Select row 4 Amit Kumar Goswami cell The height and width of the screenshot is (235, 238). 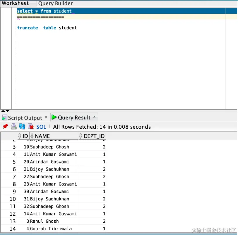click(54, 154)
